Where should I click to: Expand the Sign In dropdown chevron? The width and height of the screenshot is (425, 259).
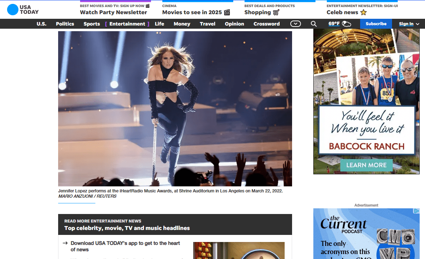(418, 24)
